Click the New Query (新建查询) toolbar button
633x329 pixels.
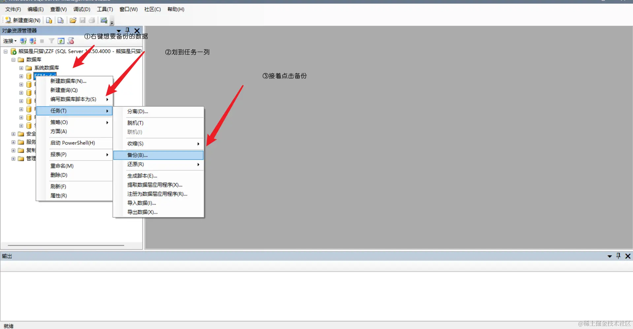(23, 20)
